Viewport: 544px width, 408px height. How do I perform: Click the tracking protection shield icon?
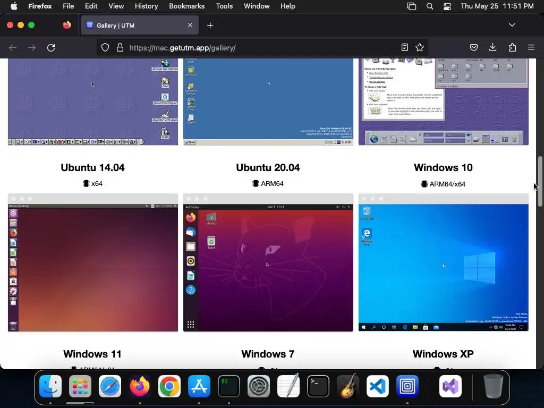[x=105, y=47]
